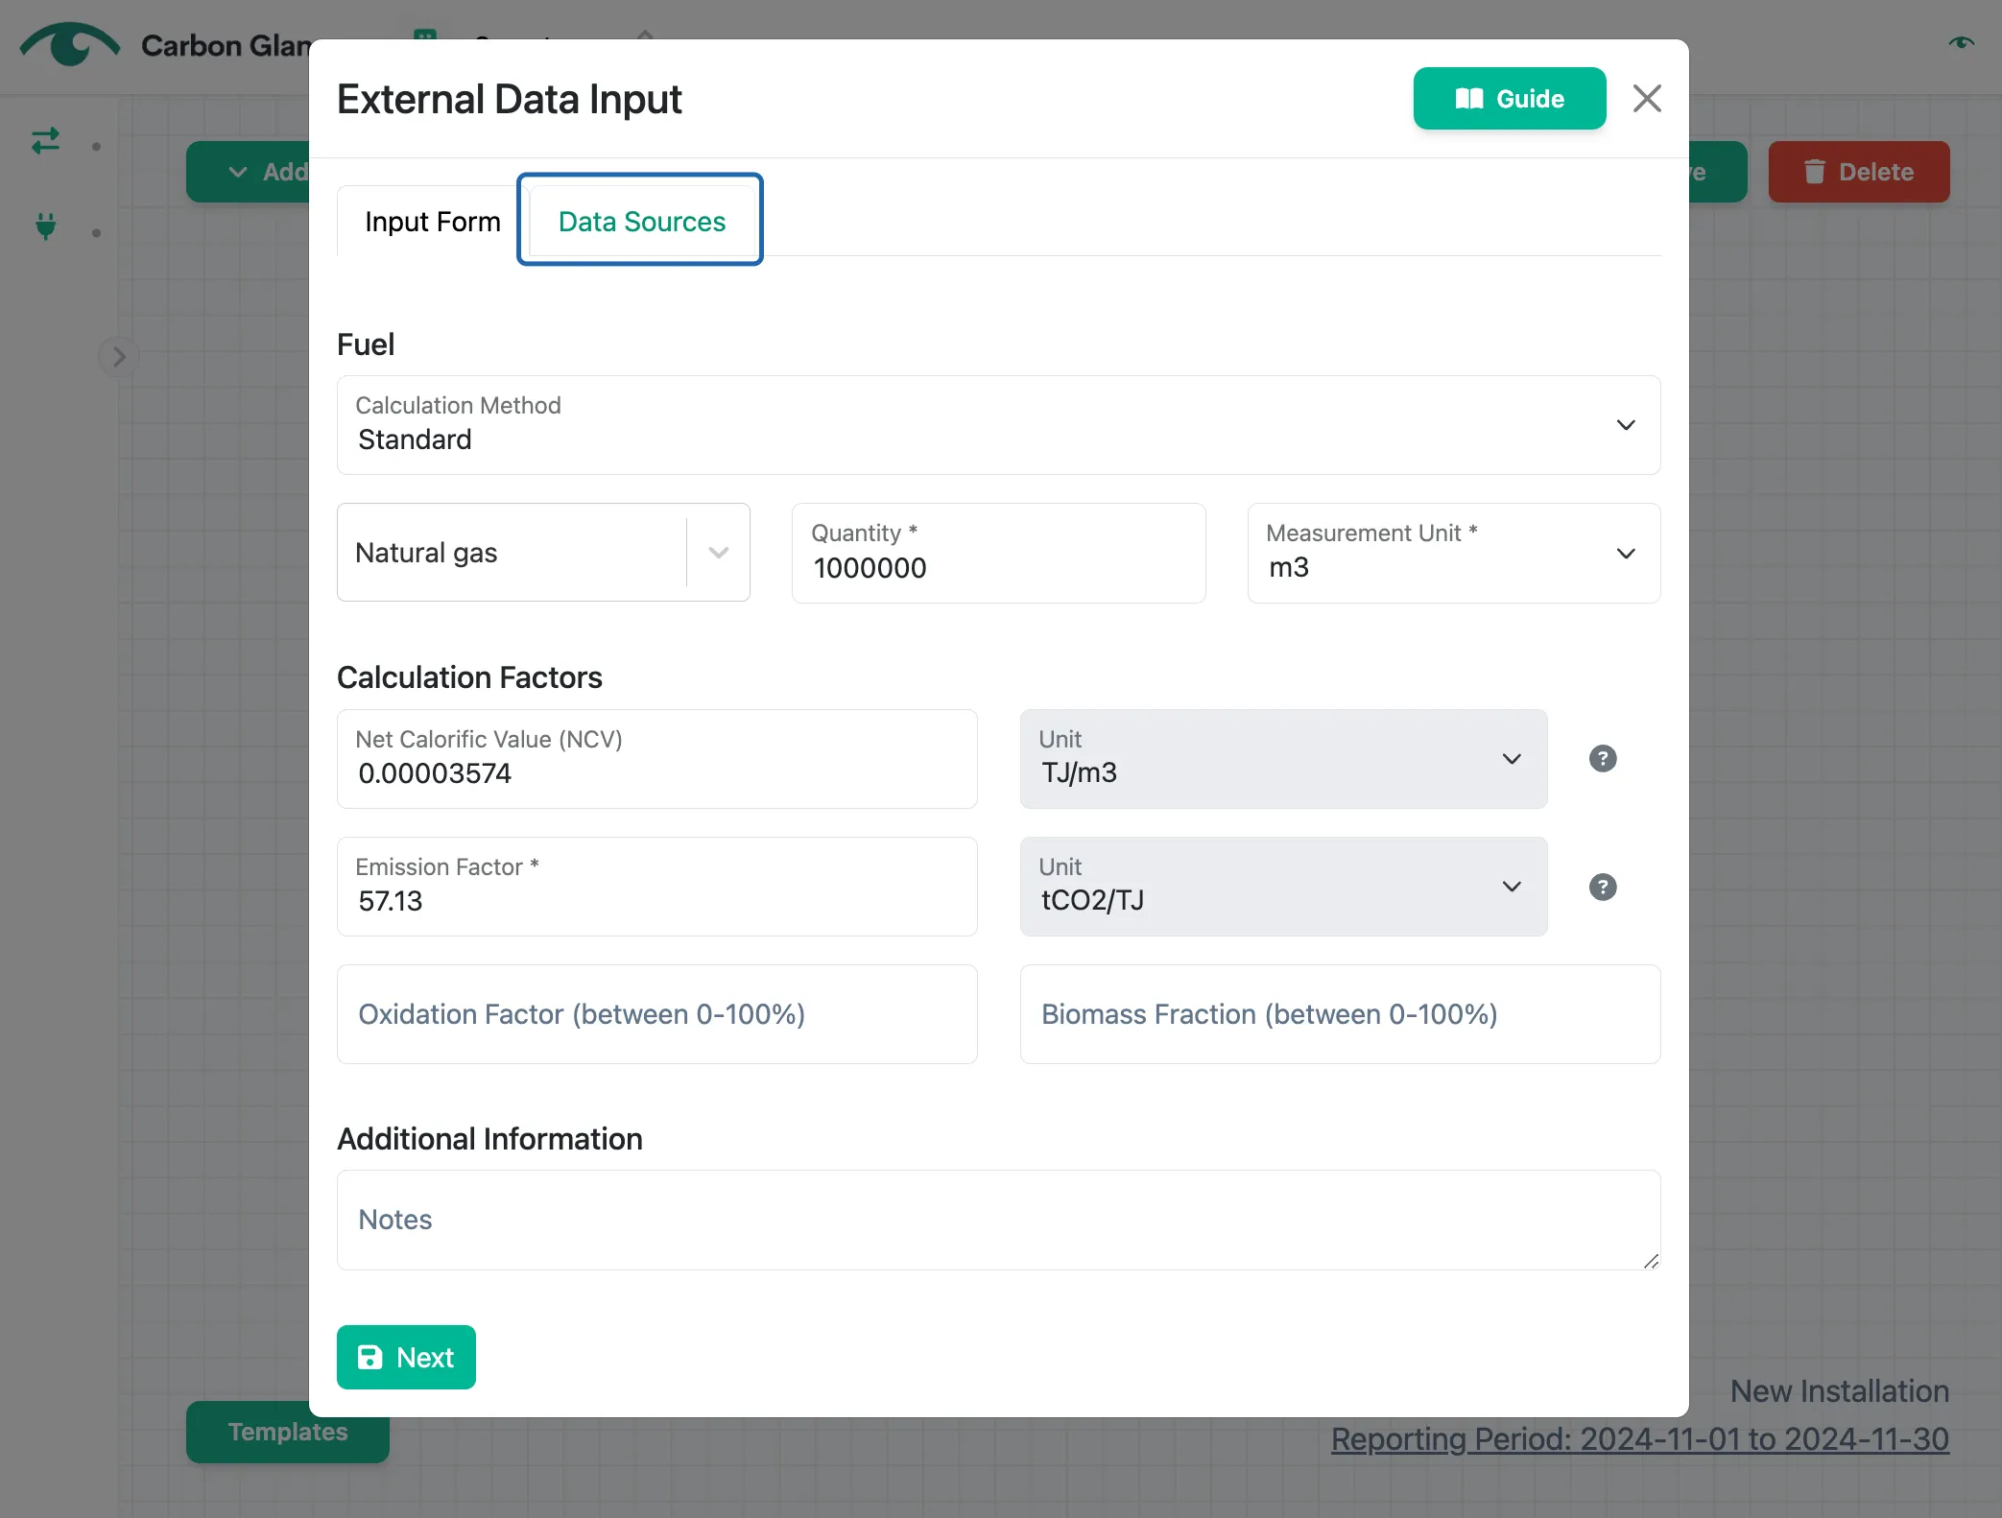2002x1518 pixels.
Task: Click the plug icon in the left sidebar
Action: tap(45, 226)
